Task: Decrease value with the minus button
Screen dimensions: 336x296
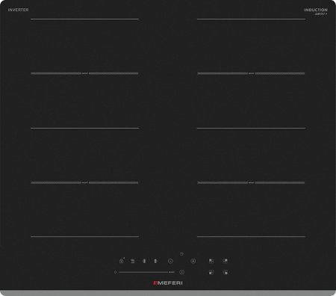Action: tap(170, 261)
